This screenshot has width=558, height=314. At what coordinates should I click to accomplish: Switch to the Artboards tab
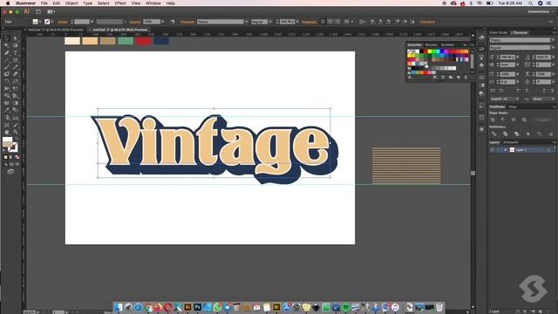(511, 142)
